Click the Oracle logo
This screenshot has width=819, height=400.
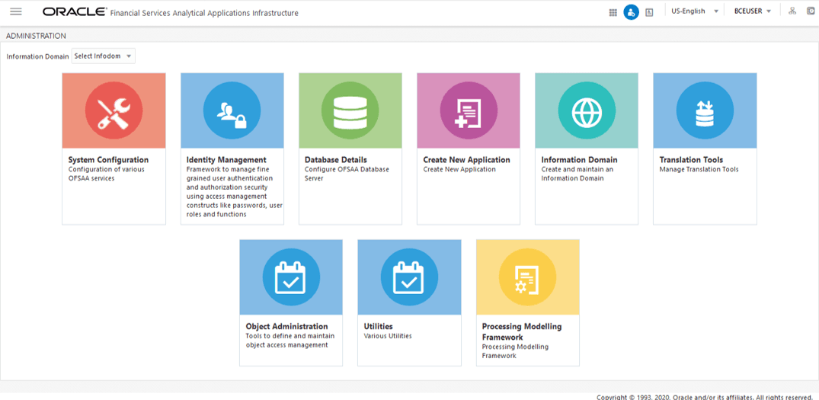coord(75,11)
